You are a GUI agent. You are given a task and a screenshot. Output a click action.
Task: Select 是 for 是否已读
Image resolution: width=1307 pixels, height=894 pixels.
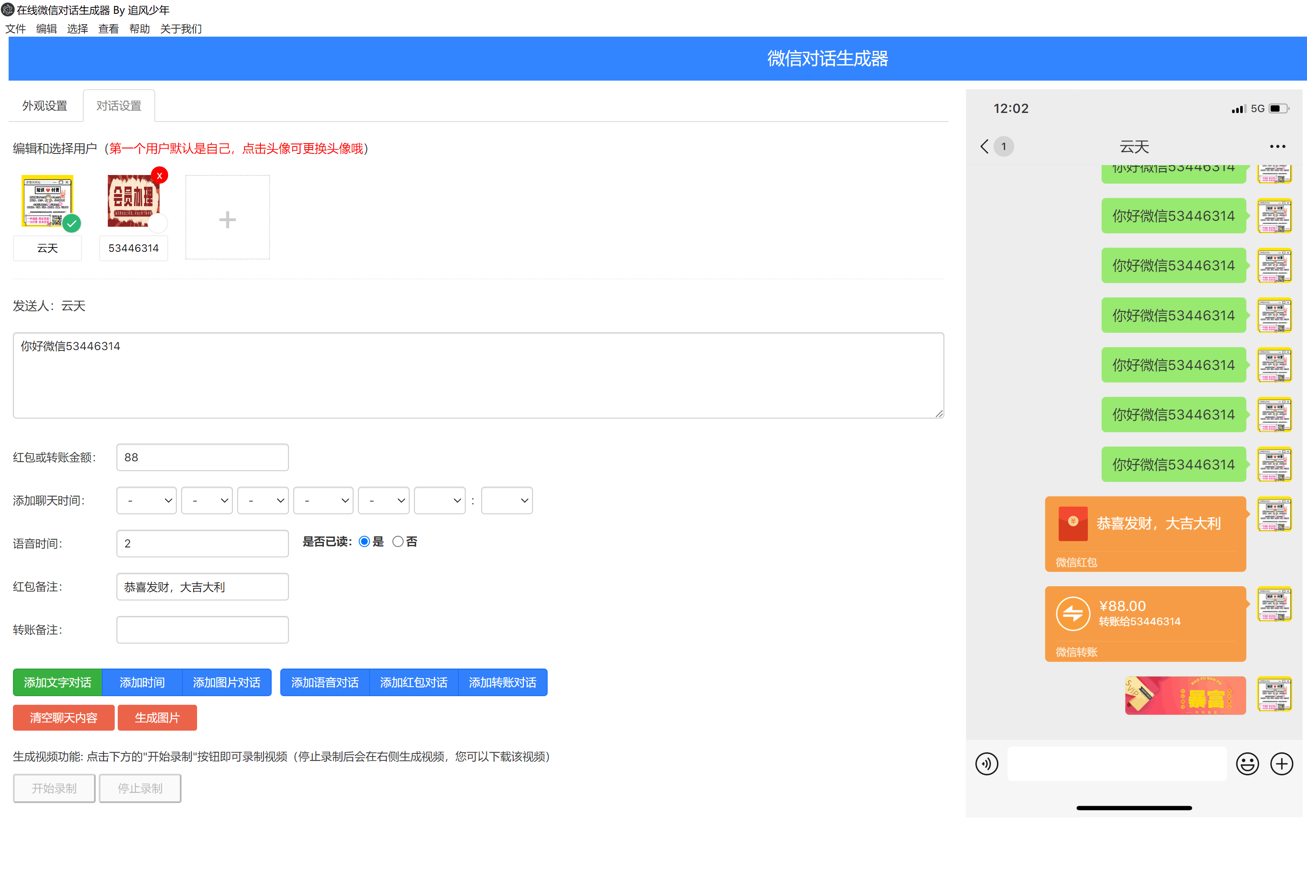coord(364,541)
